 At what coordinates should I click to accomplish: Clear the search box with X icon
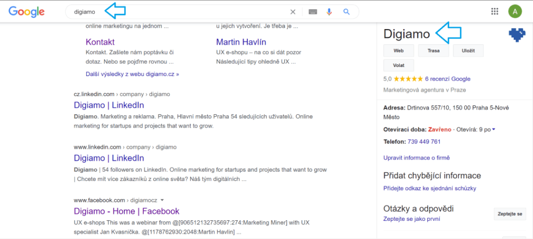[x=293, y=12]
